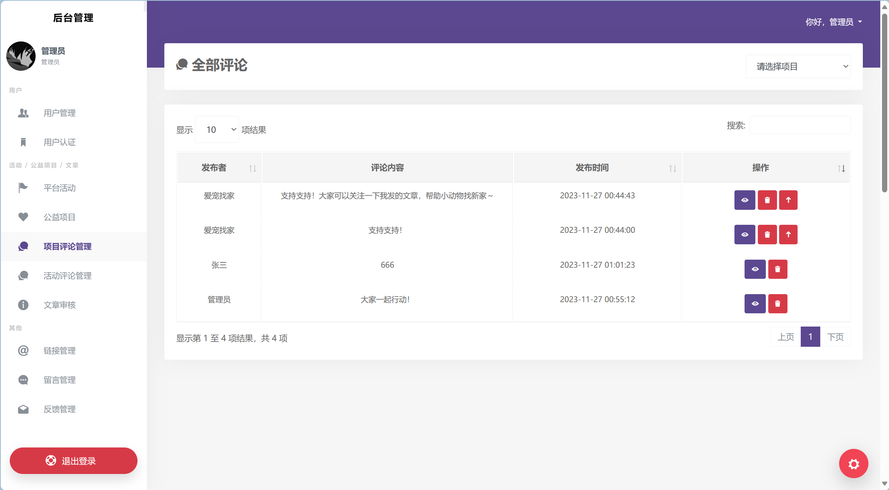View the first 爱宠找家 comment via eye icon
Viewport: 889px width, 490px height.
tap(745, 200)
